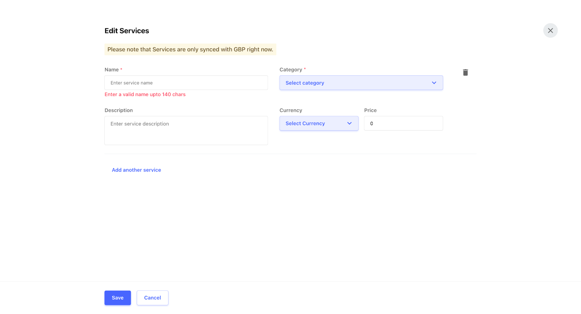The height and width of the screenshot is (314, 581).
Task: Cancel editing services
Action: coord(153,298)
